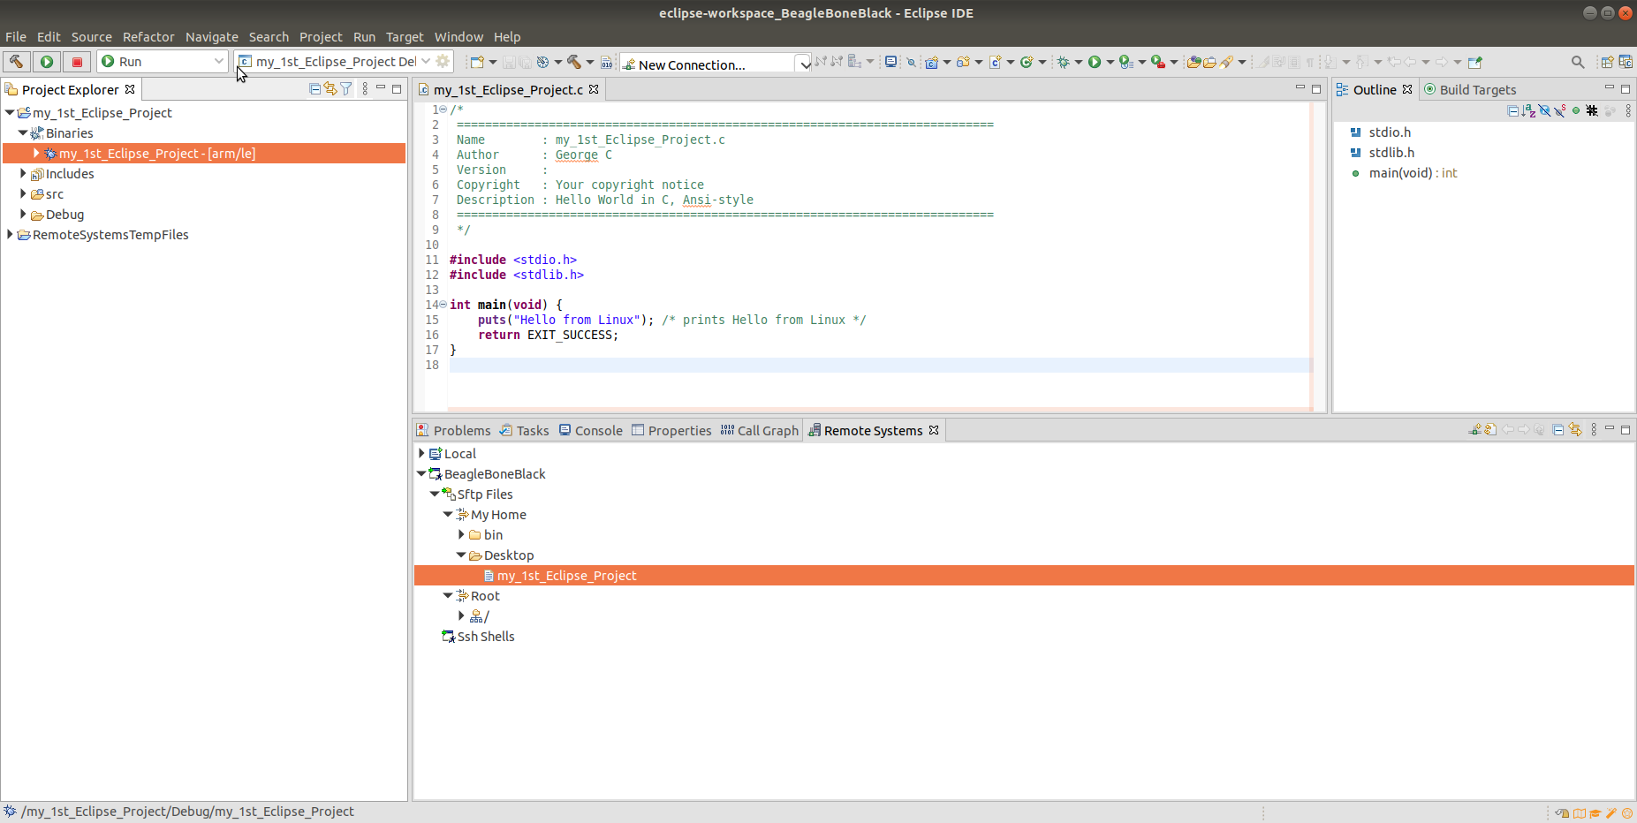Fold the comment block on editor line 1
Viewport: 1637px width, 823px height.
(x=443, y=109)
